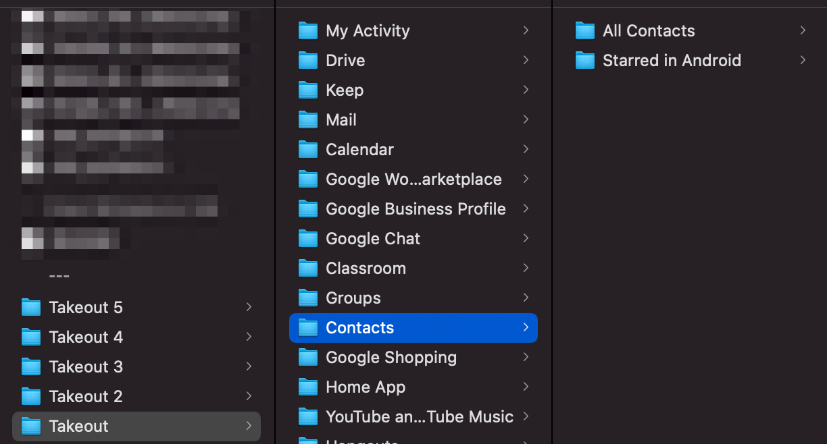This screenshot has width=827, height=444.
Task: Click the selected Takeout folder icon
Action: click(x=31, y=426)
